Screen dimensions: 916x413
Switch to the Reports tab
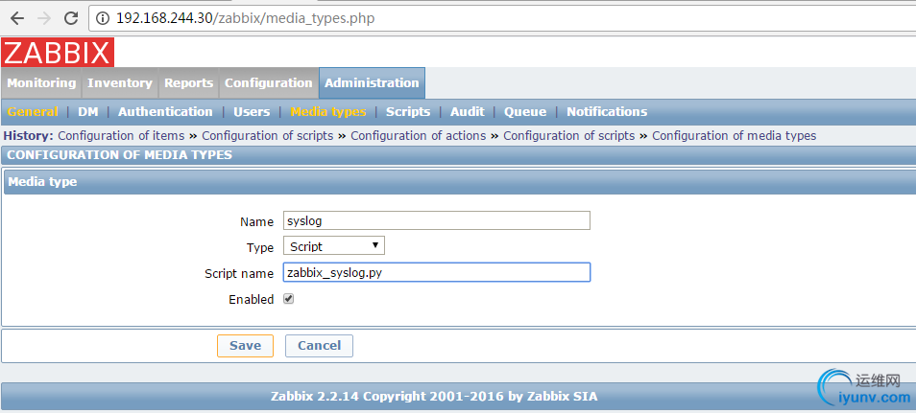tap(188, 83)
